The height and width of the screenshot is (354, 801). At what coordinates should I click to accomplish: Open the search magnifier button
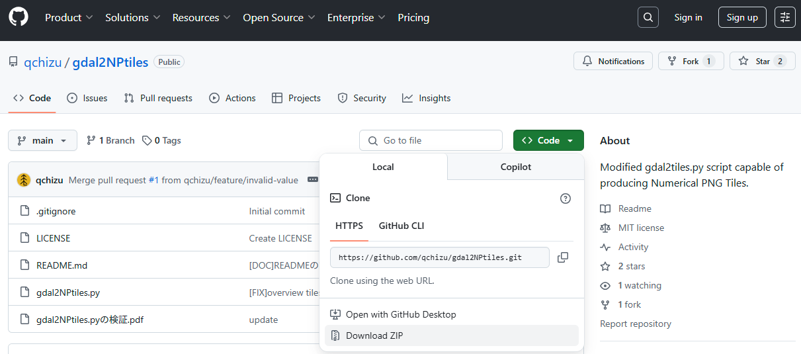(x=648, y=17)
